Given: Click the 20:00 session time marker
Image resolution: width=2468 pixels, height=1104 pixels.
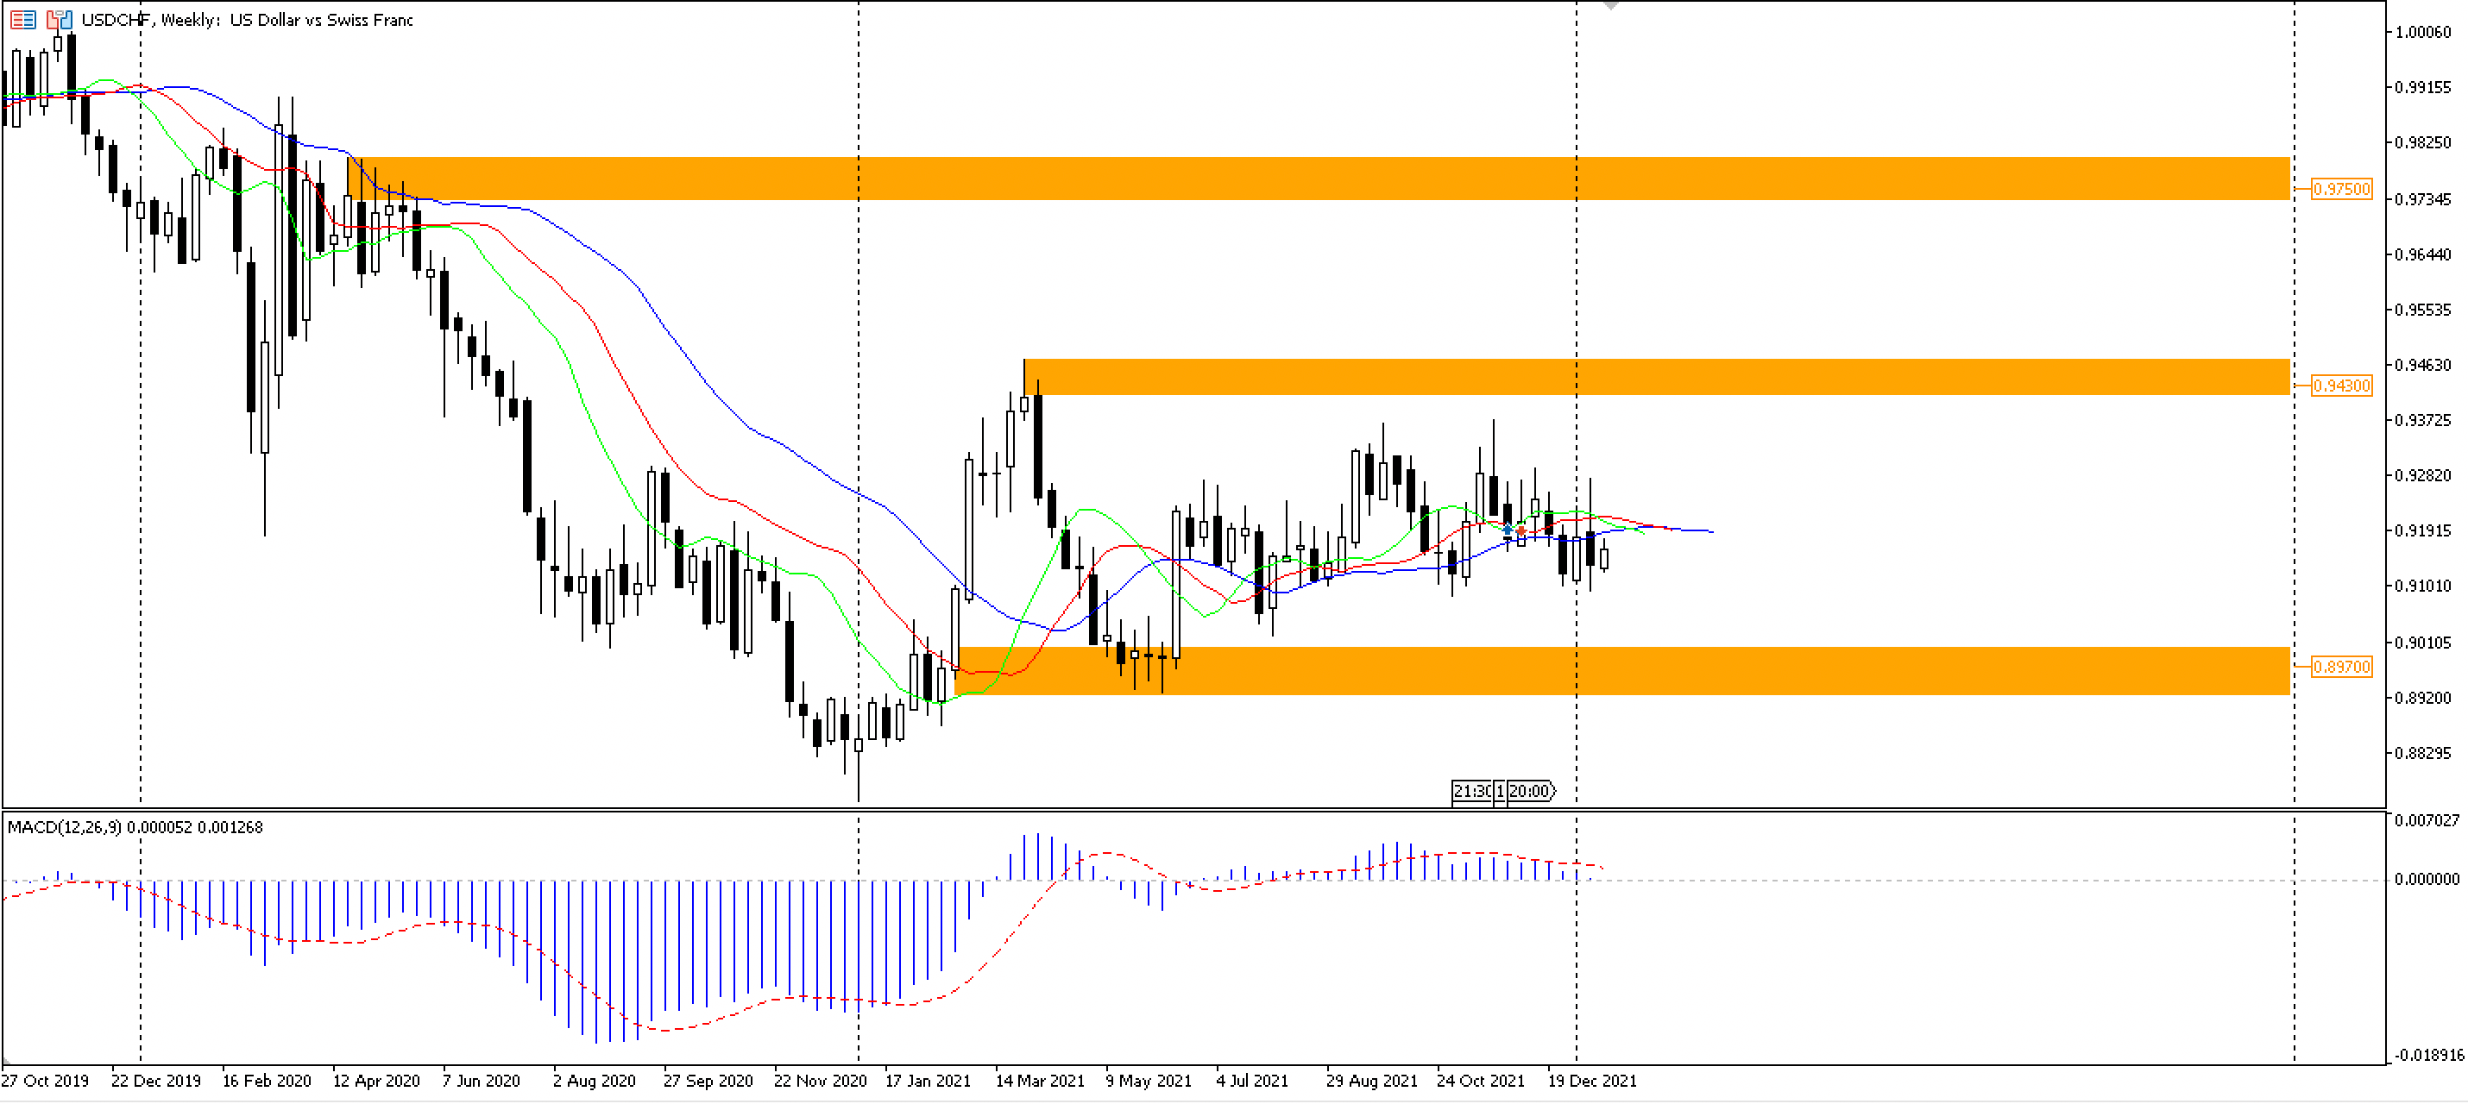Looking at the screenshot, I should click(1532, 791).
